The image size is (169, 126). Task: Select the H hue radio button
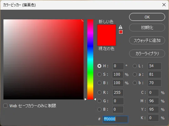99,66
